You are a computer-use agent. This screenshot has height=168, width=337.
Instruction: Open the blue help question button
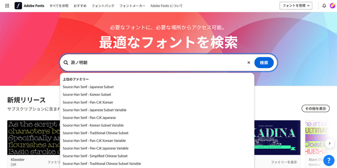329,160
